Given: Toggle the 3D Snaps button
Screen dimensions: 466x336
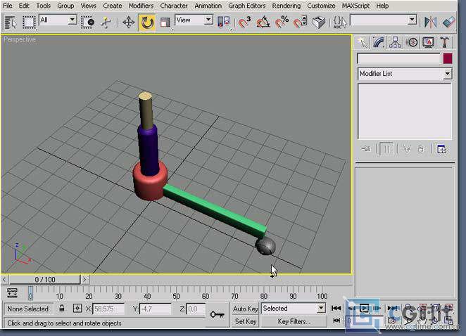Looking at the screenshot, I should (244, 22).
